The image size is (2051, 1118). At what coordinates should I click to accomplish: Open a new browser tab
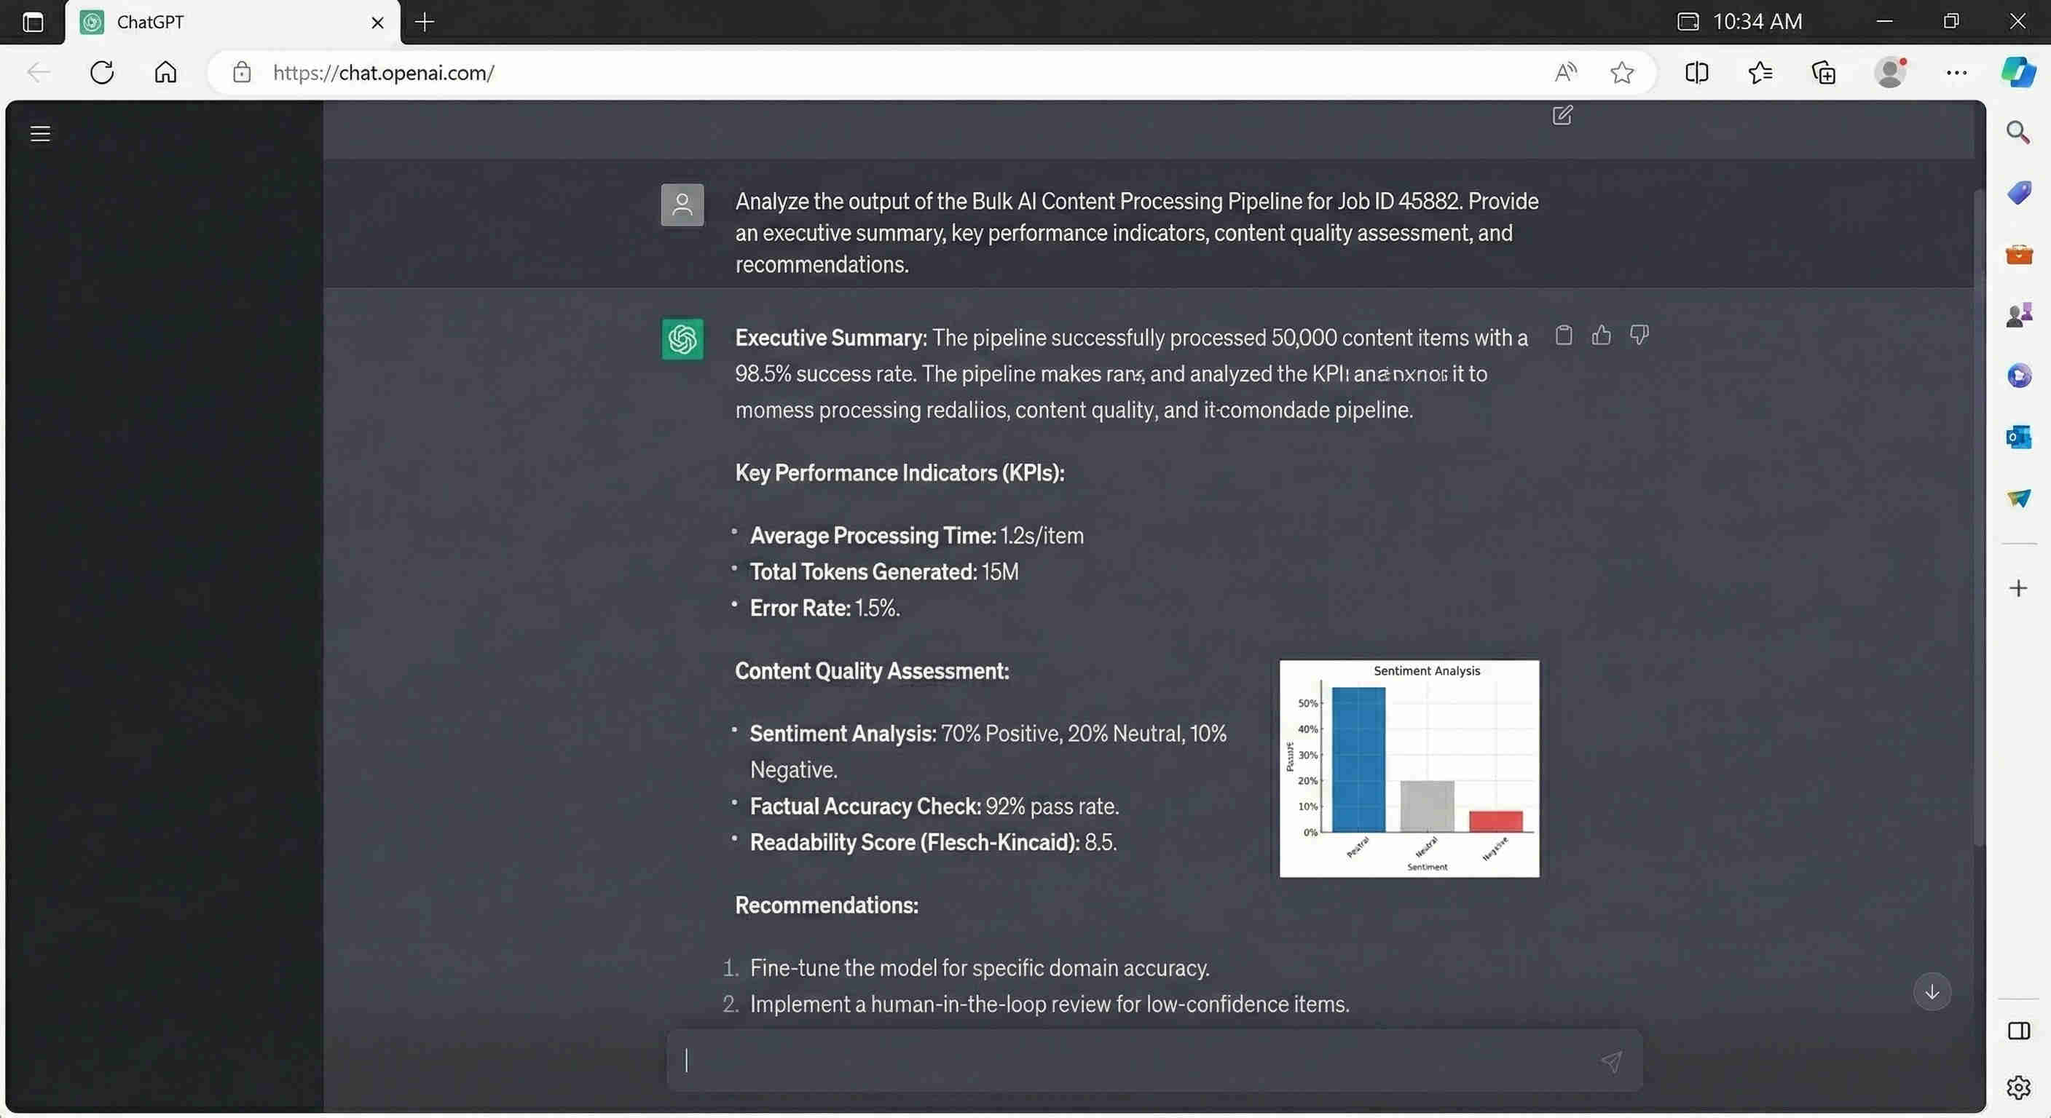[425, 23]
